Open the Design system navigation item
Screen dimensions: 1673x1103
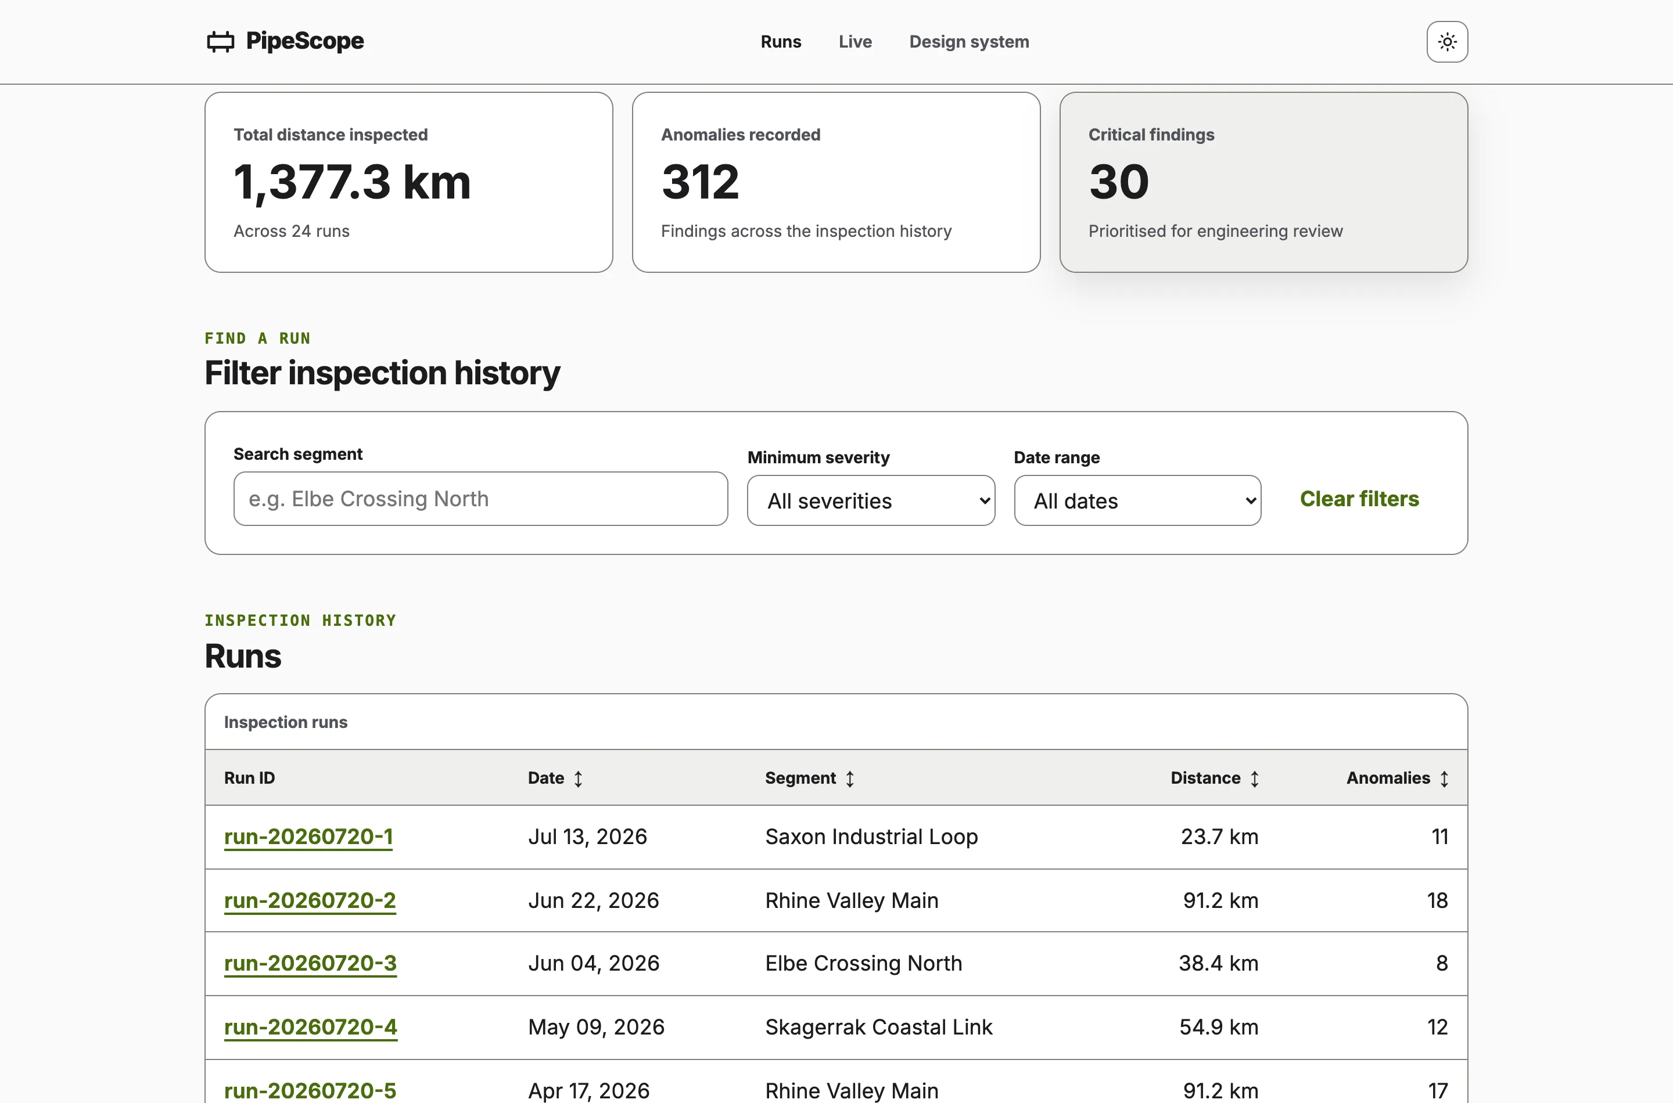pos(969,41)
